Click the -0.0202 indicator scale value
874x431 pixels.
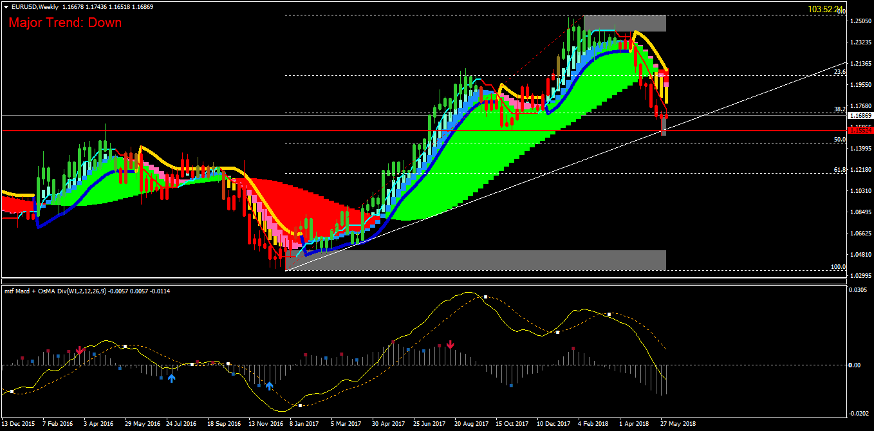859,414
